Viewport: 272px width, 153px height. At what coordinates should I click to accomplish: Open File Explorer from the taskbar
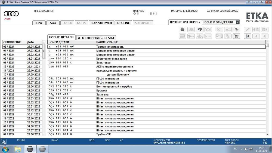click(17, 149)
